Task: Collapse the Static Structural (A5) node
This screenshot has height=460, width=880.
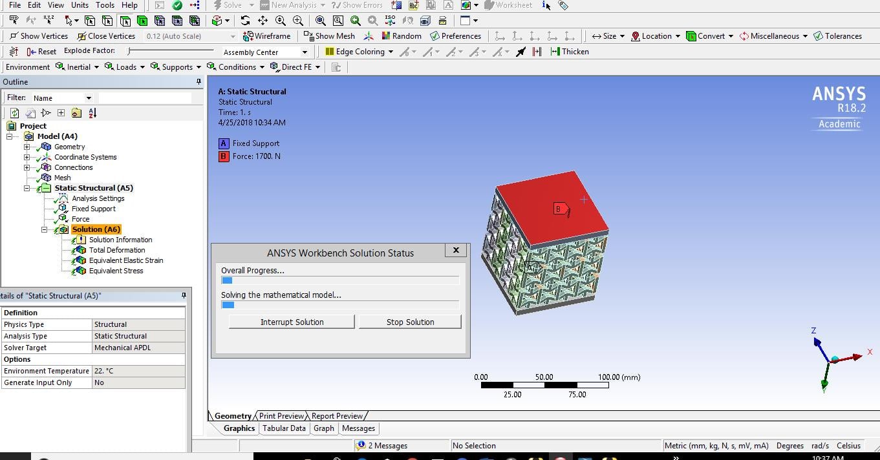Action: tap(27, 188)
